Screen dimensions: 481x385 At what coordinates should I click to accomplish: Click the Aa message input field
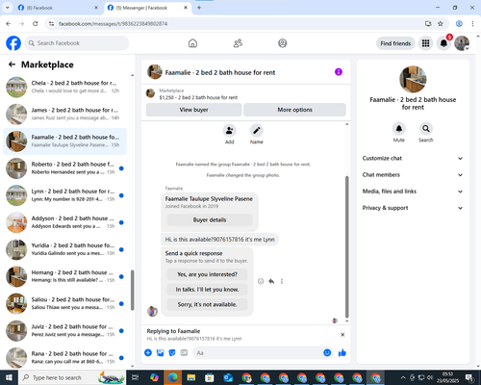(258, 353)
